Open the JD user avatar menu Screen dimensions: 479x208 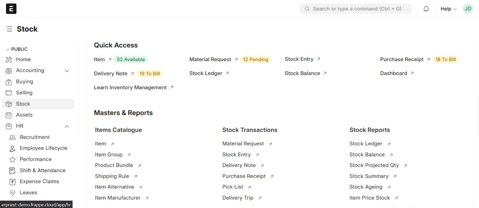tap(468, 9)
